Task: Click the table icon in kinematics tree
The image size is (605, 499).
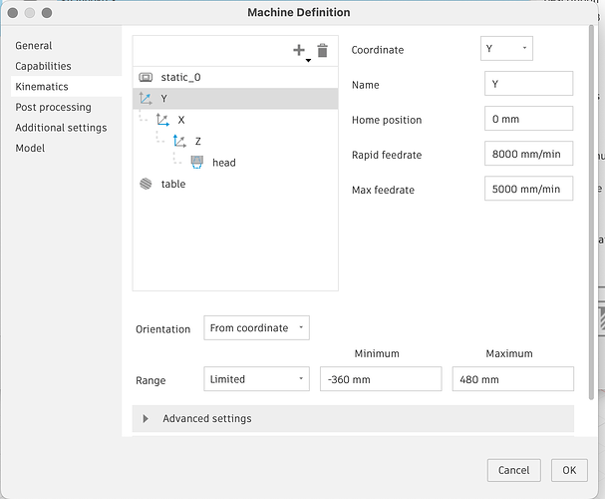Action: tap(146, 184)
